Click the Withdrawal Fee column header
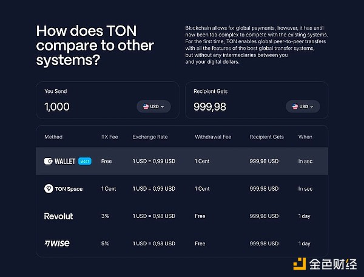This screenshot has width=364, height=277. coord(213,137)
